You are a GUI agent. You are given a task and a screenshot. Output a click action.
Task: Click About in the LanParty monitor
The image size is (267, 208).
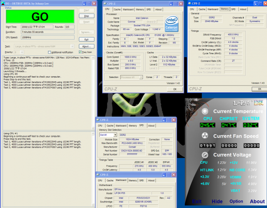click(x=257, y=201)
